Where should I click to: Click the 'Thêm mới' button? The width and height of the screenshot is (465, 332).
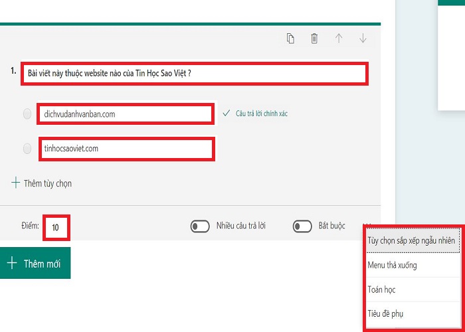[x=35, y=263]
